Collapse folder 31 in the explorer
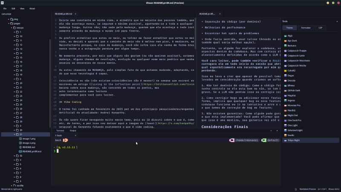The image size is (341, 192). [14, 134]
